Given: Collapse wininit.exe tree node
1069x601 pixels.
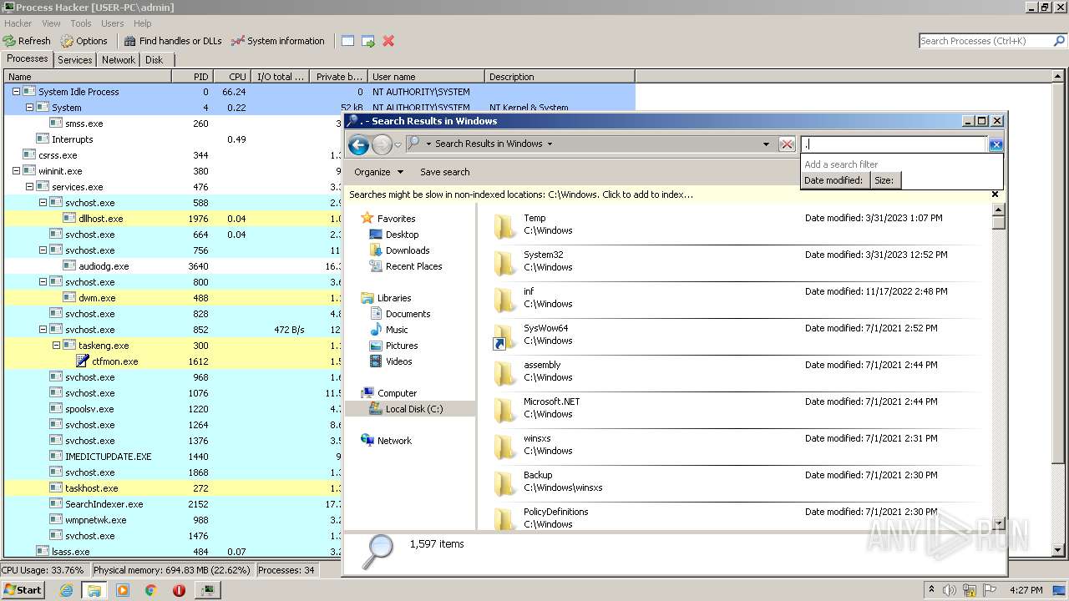Looking at the screenshot, I should coord(16,171).
